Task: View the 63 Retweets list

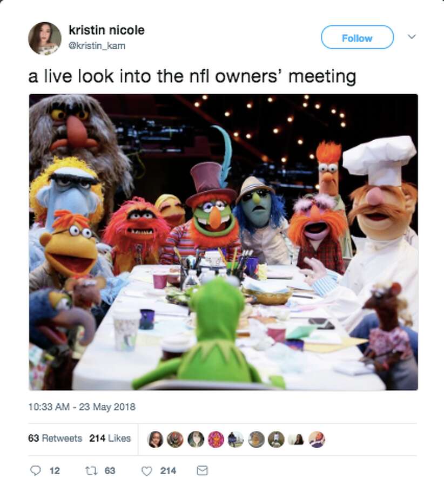Action: 55,438
